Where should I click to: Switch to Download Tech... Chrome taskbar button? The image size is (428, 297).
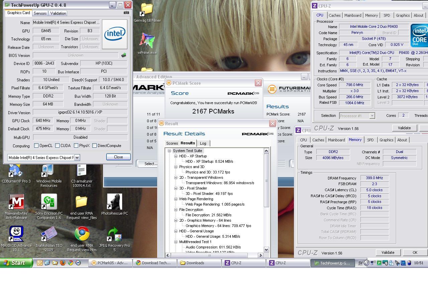(155, 263)
